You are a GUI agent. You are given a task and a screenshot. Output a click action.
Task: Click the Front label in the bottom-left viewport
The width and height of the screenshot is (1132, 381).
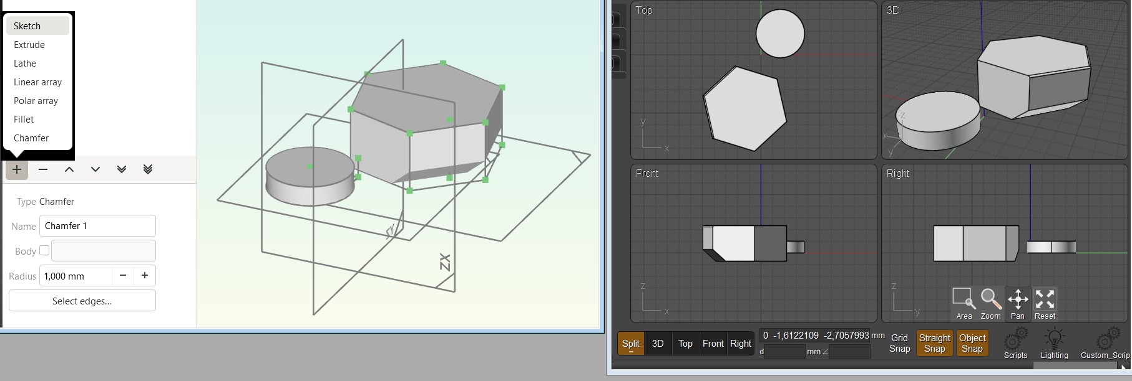pyautogui.click(x=647, y=173)
